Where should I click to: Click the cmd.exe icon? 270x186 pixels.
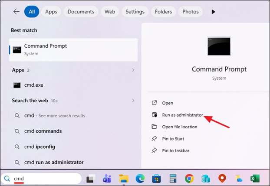(x=17, y=85)
